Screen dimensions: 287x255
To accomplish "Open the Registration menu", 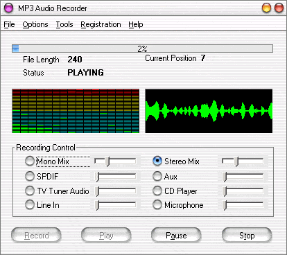I will click(101, 24).
